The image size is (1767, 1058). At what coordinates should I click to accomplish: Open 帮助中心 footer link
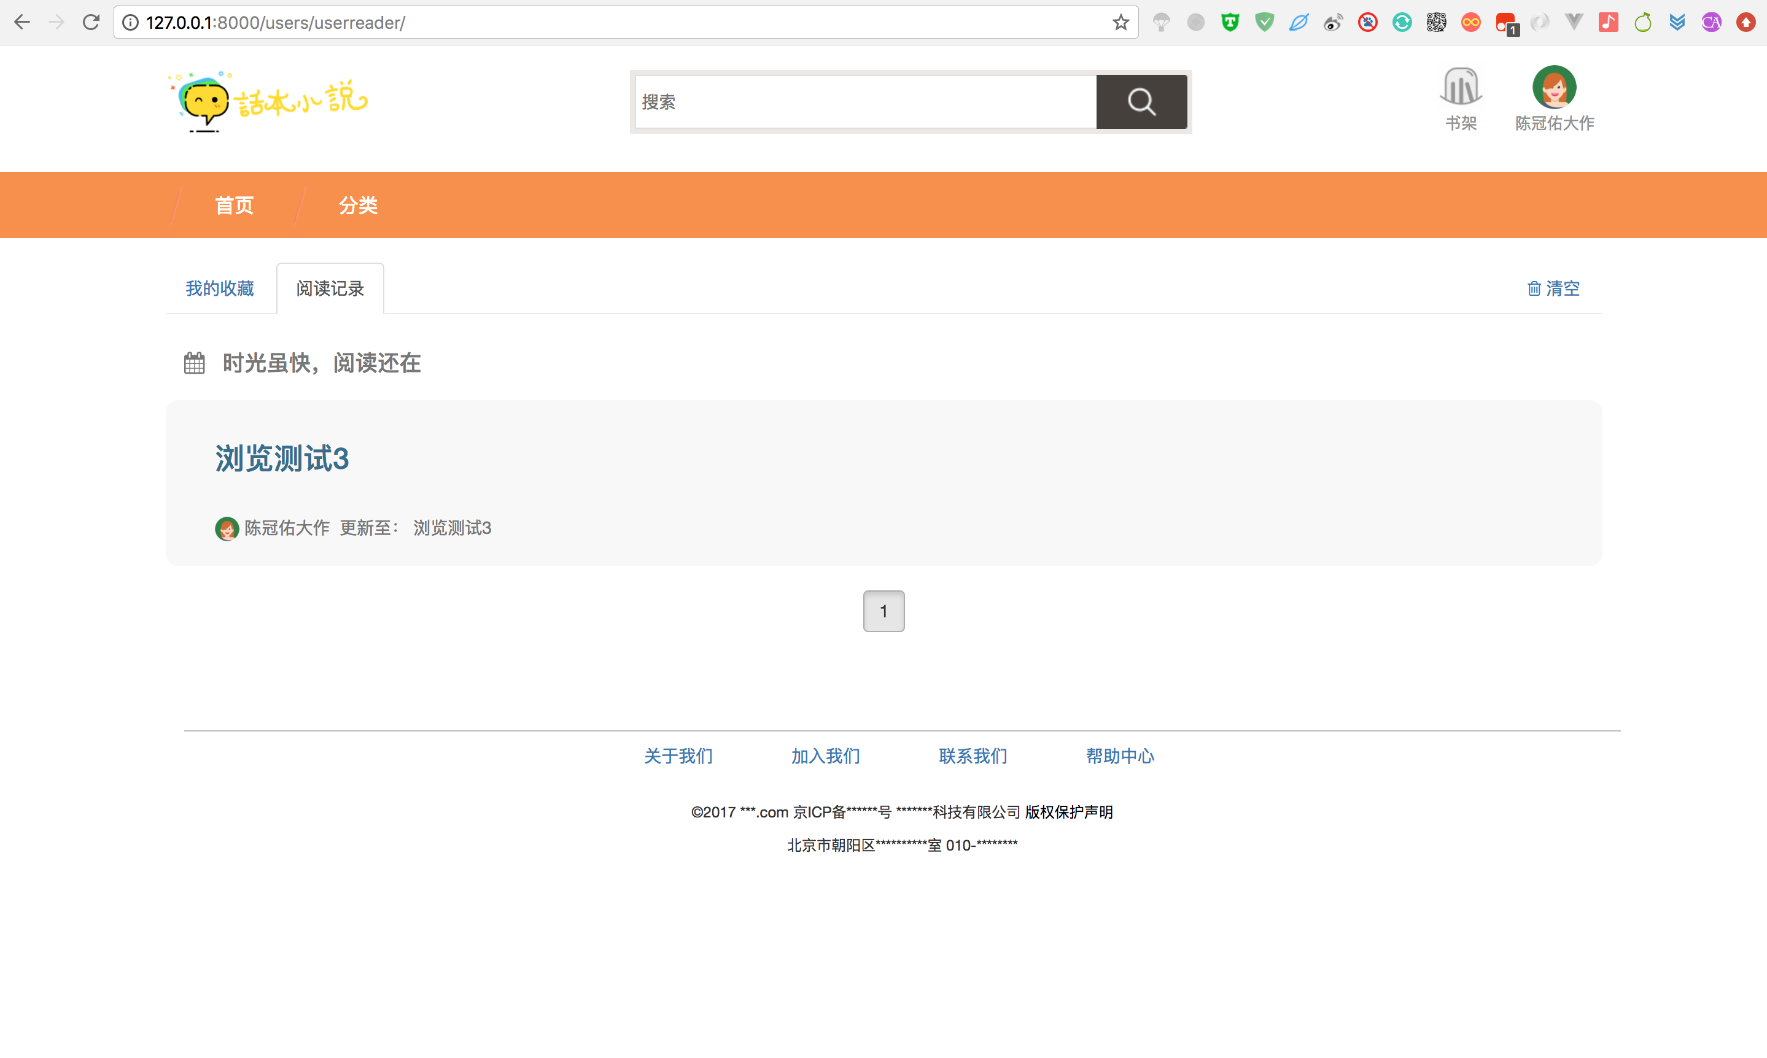tap(1119, 755)
